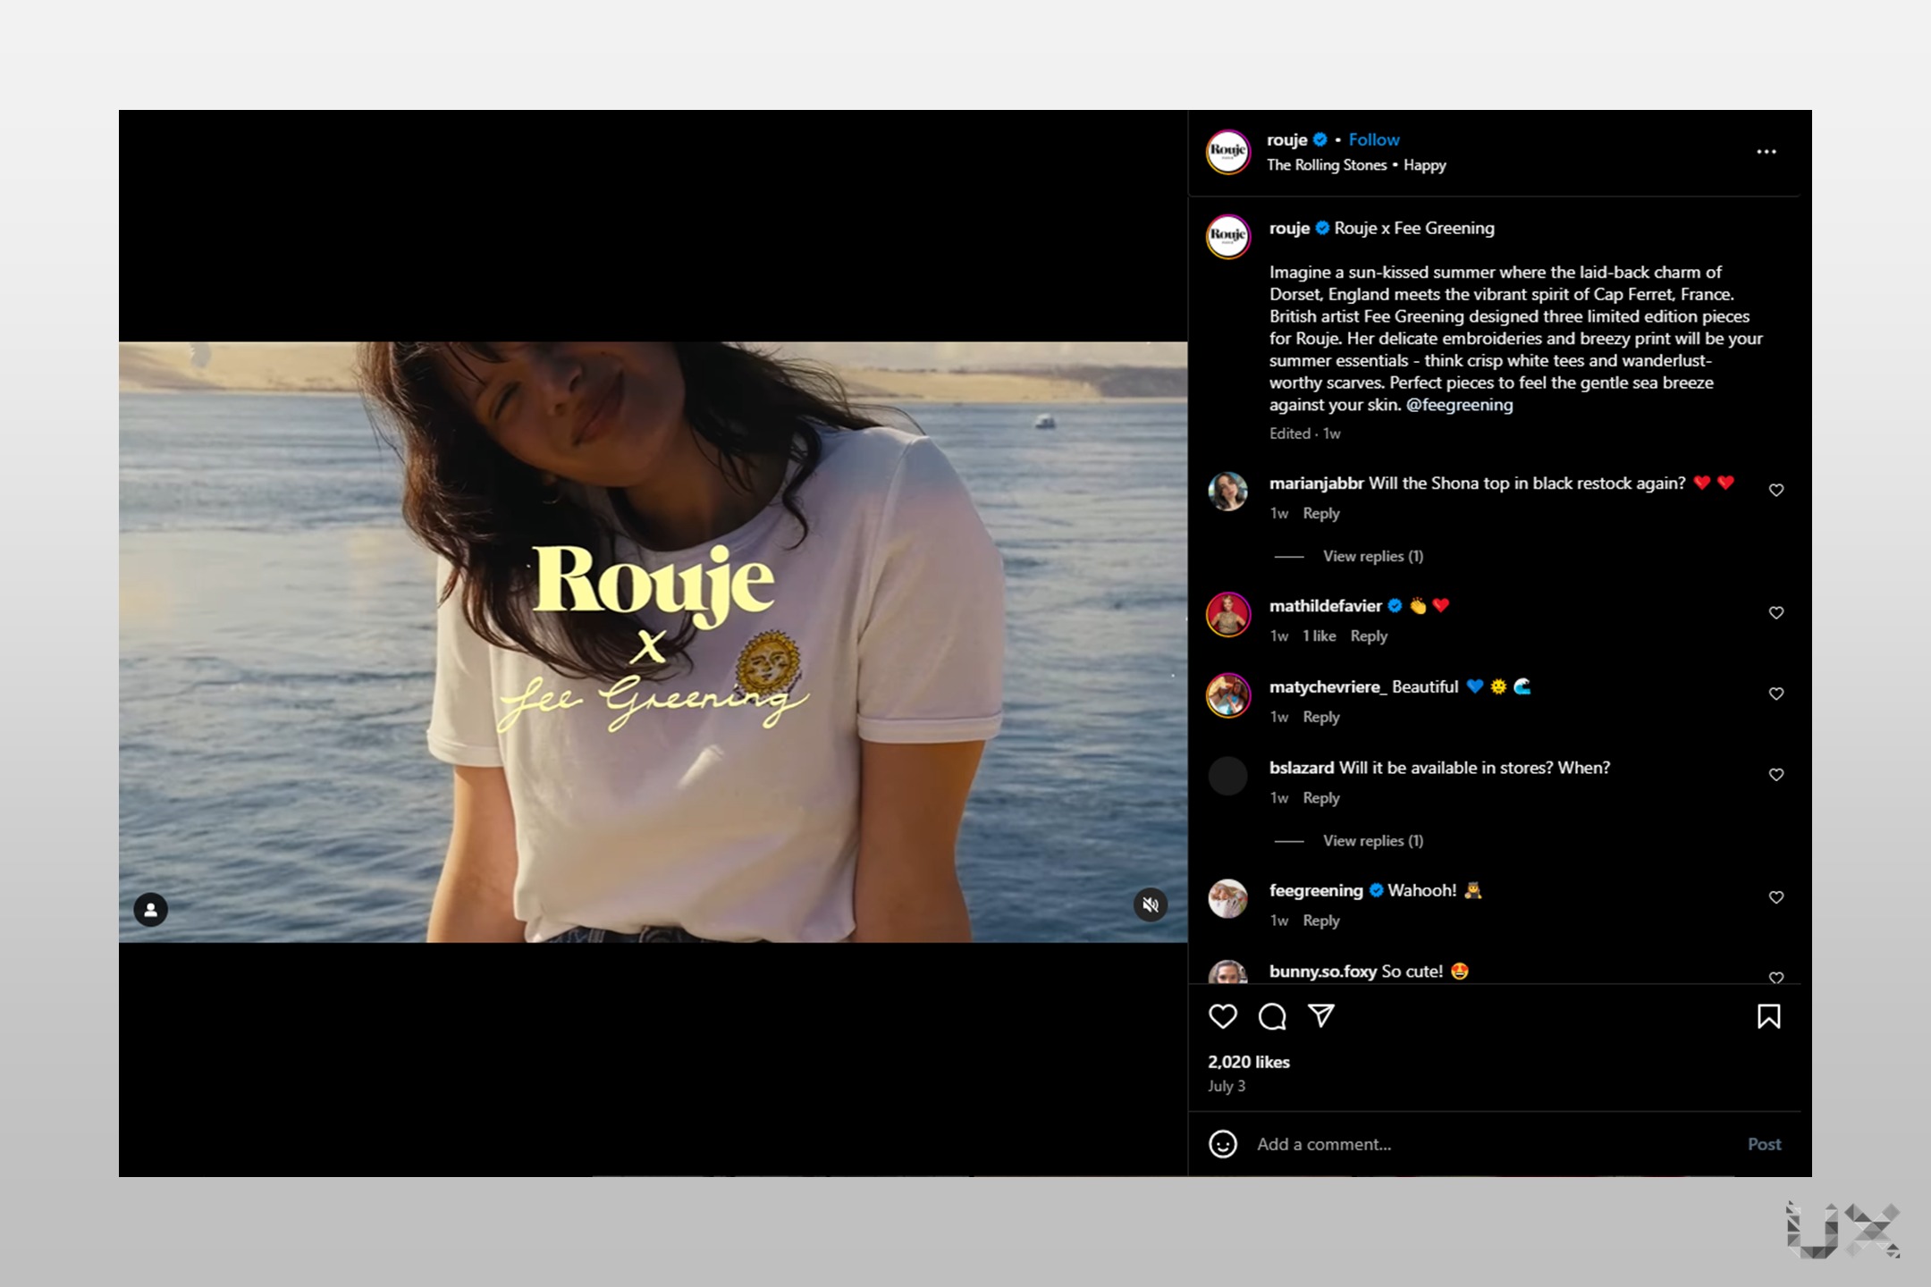Image resolution: width=1931 pixels, height=1287 pixels.
Task: Reply to feegreening's comment
Action: point(1321,920)
